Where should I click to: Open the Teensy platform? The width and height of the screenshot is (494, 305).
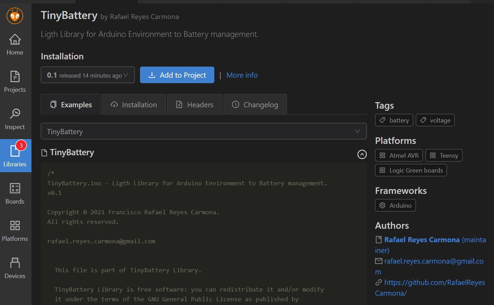(444, 155)
